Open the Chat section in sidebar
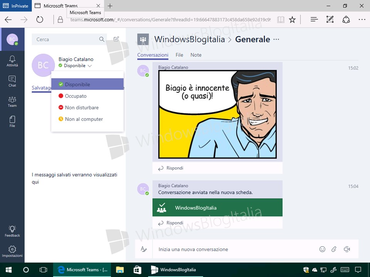 pos(12,81)
